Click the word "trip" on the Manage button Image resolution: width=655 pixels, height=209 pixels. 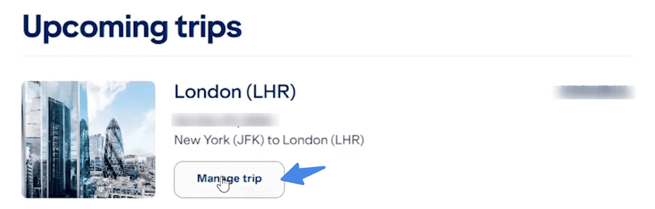point(252,179)
